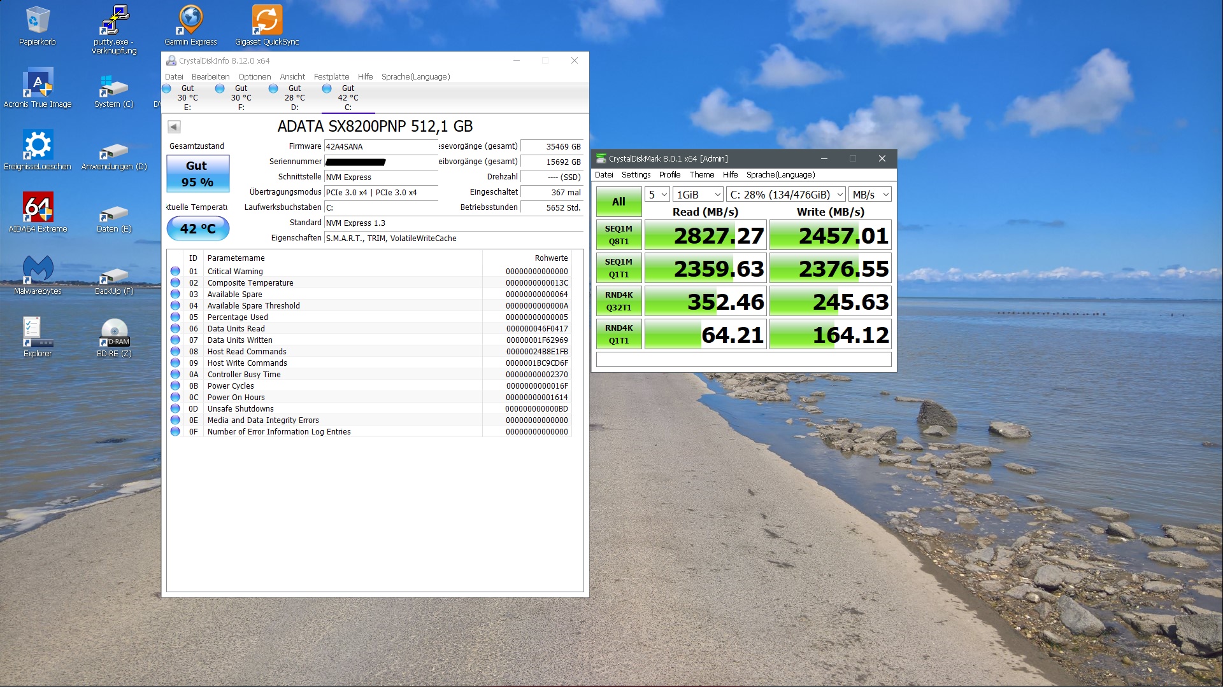Open the AIDA64 Extreme shortcut
The height and width of the screenshot is (687, 1223).
pyautogui.click(x=38, y=212)
